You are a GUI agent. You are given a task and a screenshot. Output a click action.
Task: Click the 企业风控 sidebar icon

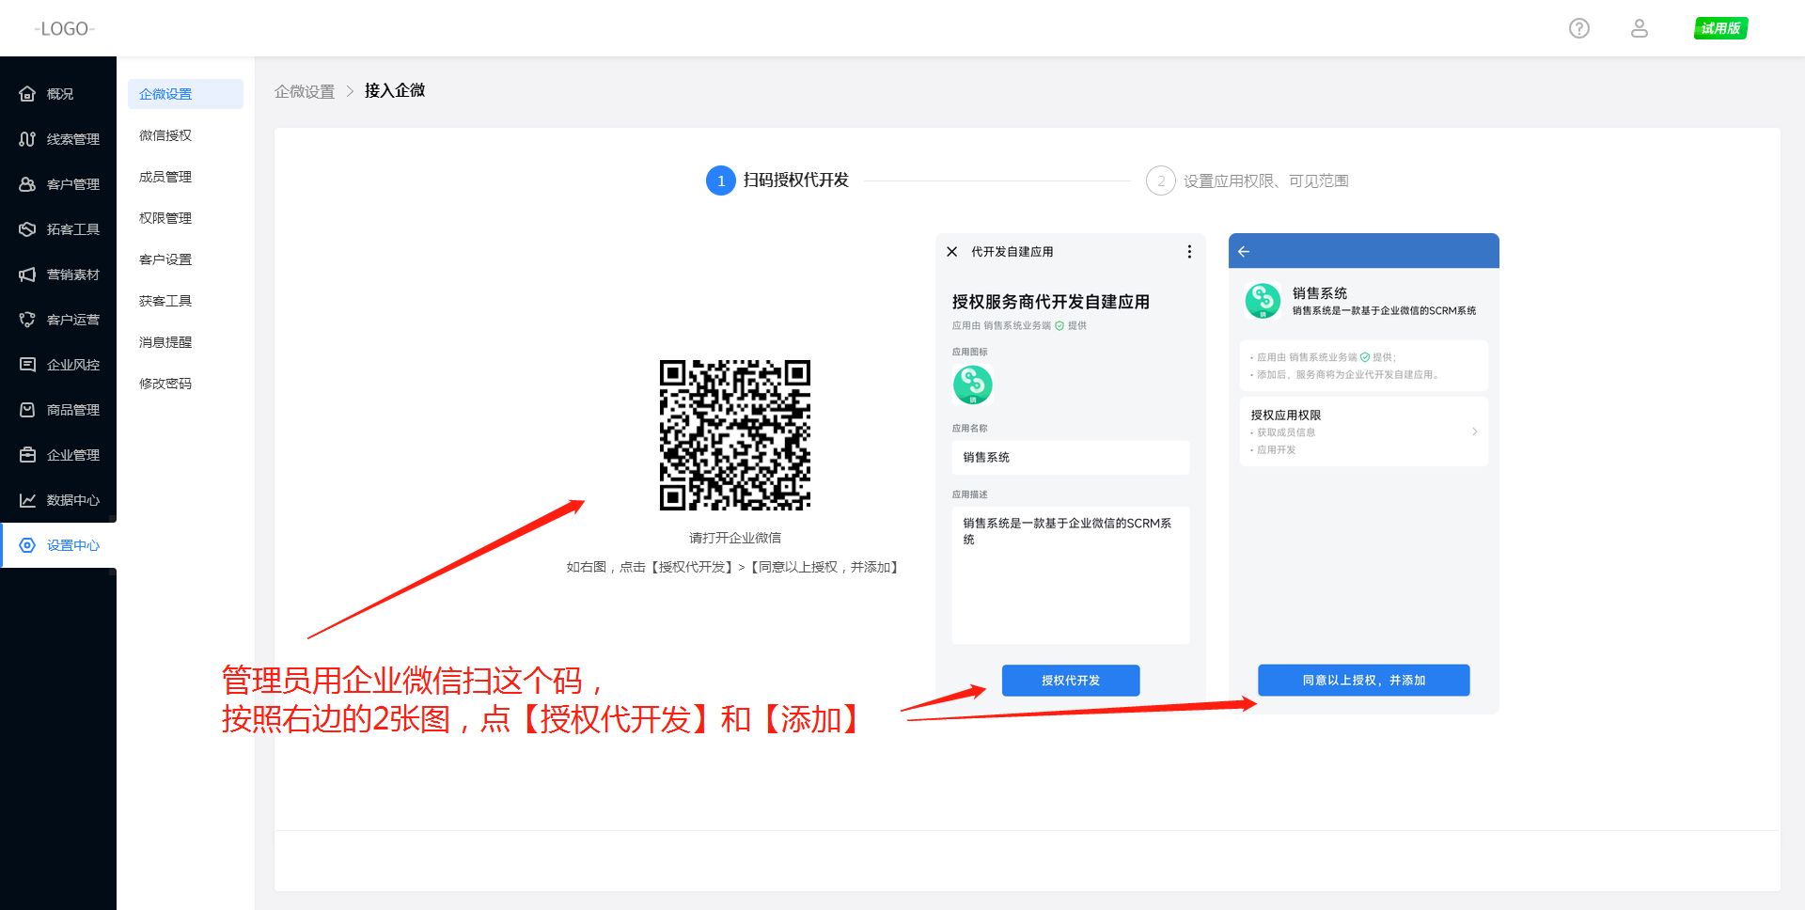click(x=27, y=365)
